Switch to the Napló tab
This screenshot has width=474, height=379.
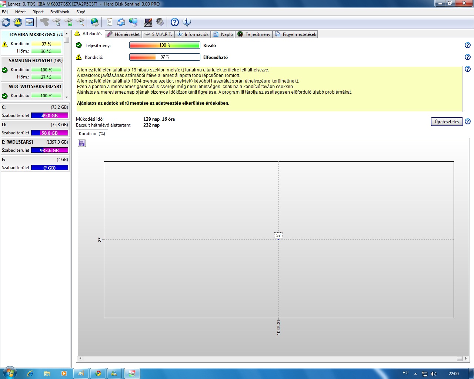(223, 34)
